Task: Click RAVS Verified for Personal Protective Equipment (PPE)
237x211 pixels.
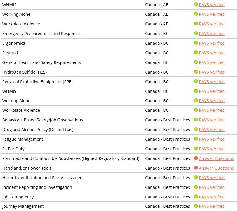Action: (x=212, y=82)
